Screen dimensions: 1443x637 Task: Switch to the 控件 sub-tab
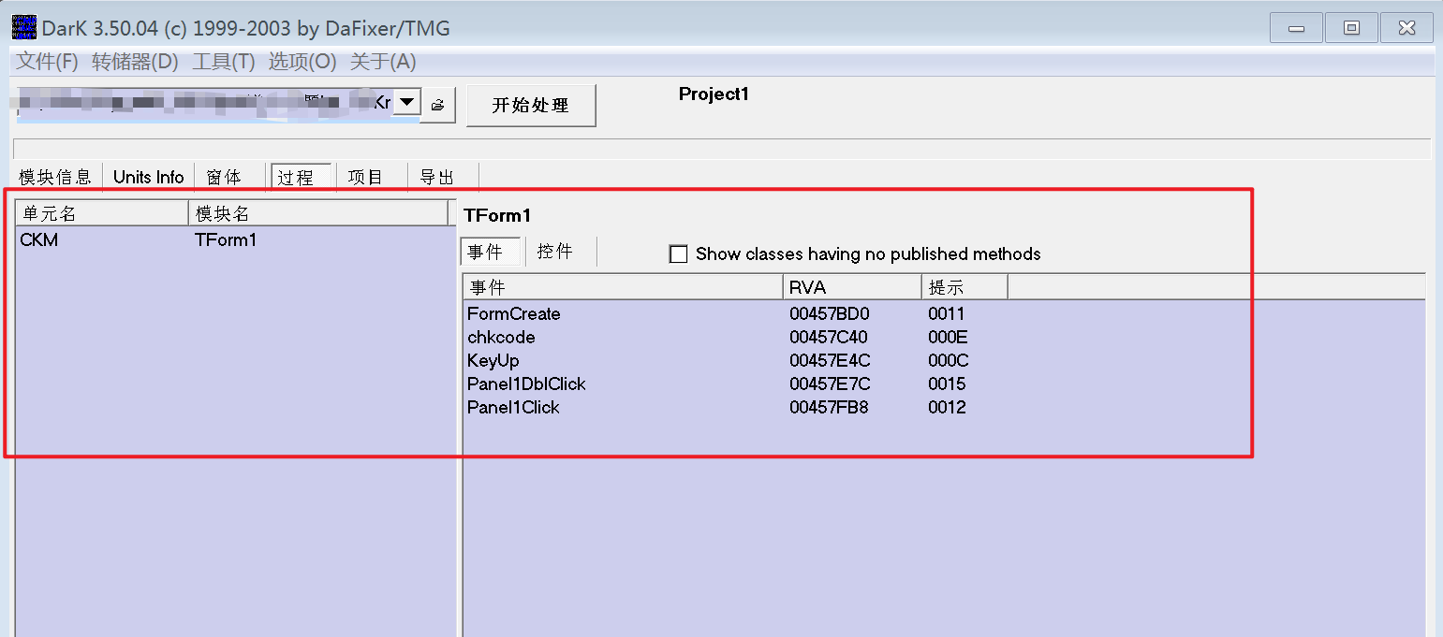point(555,252)
